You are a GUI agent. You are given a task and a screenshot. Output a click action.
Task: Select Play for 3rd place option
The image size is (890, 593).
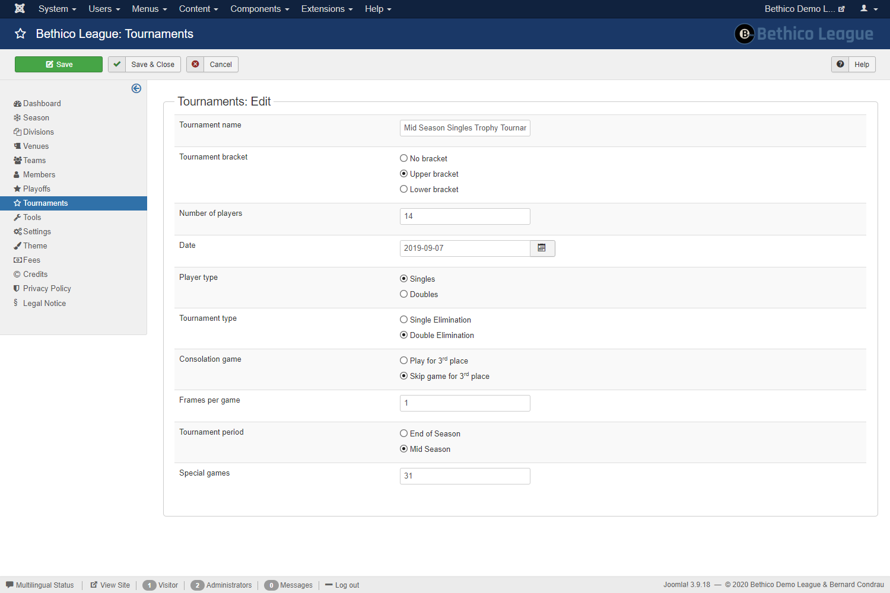click(404, 361)
